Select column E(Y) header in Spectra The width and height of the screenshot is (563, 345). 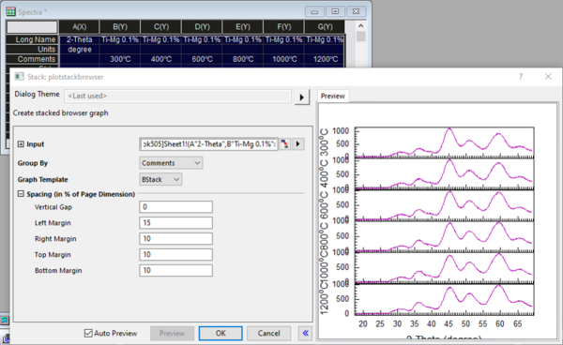pos(243,27)
